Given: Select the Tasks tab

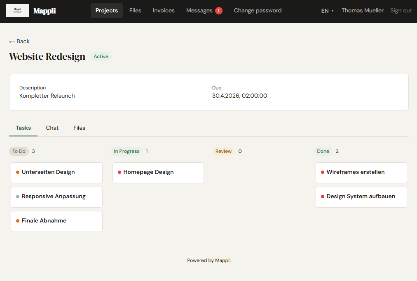Looking at the screenshot, I should pos(23,128).
